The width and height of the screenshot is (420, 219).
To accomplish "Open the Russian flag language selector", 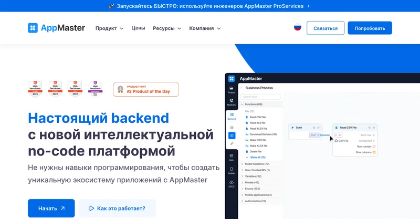I will coord(297,27).
